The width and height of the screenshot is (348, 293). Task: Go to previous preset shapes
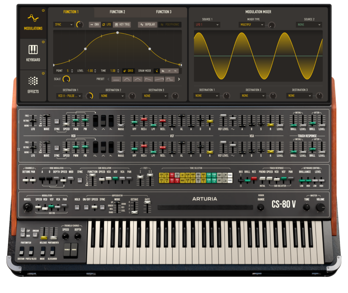(x=109, y=79)
